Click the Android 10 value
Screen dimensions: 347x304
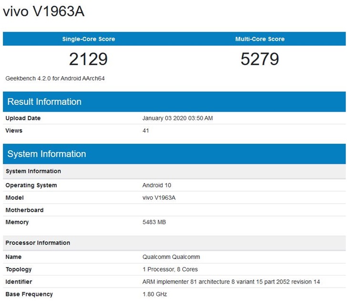[x=156, y=185]
